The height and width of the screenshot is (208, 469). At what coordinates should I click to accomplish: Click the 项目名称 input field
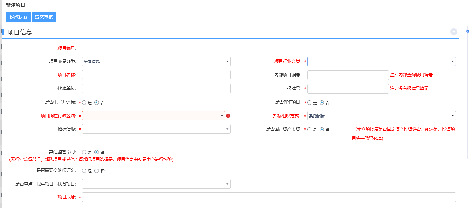[x=156, y=75]
